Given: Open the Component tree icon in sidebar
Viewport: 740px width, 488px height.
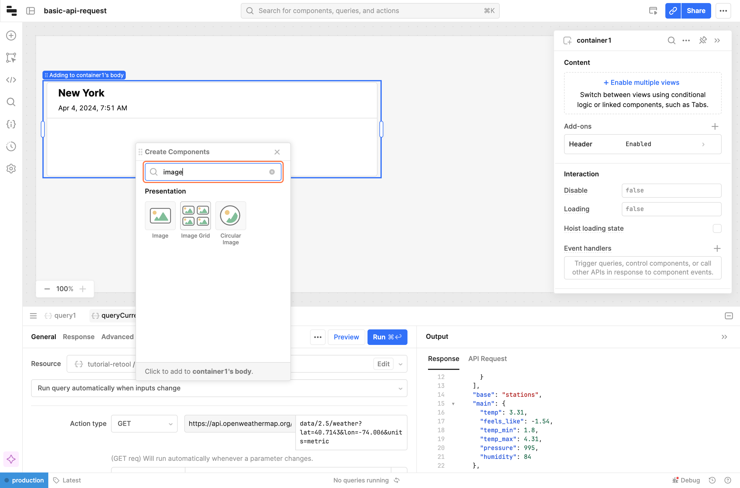Looking at the screenshot, I should [x=11, y=58].
